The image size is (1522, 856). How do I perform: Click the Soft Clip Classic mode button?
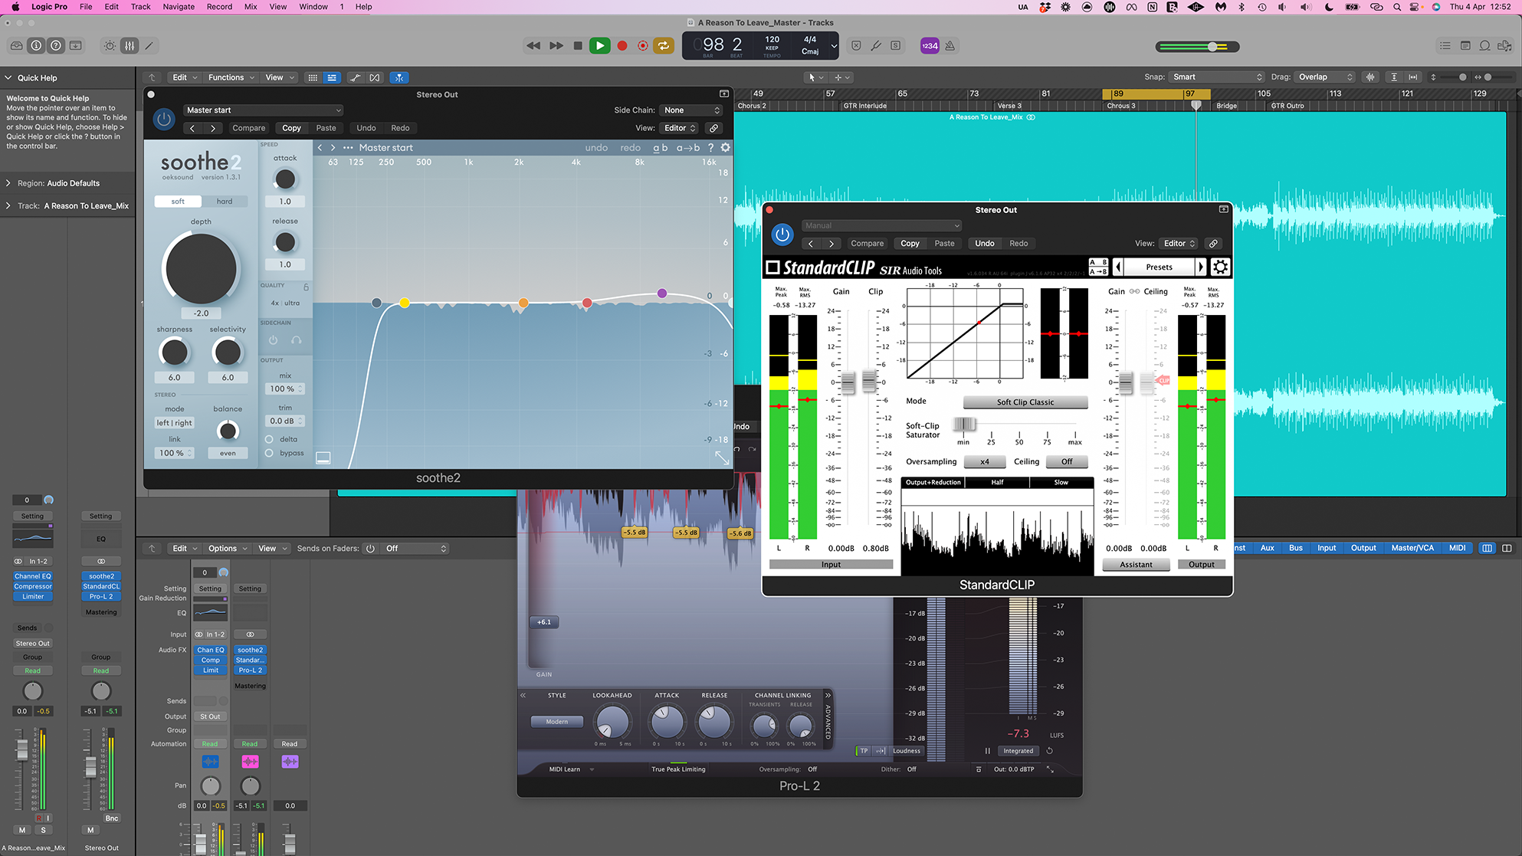point(1025,402)
